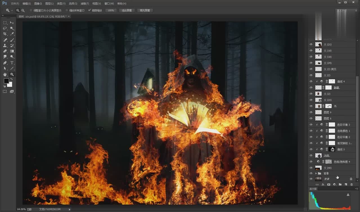Delete layer via trash icon
This screenshot has height=212, width=360.
(x=351, y=184)
